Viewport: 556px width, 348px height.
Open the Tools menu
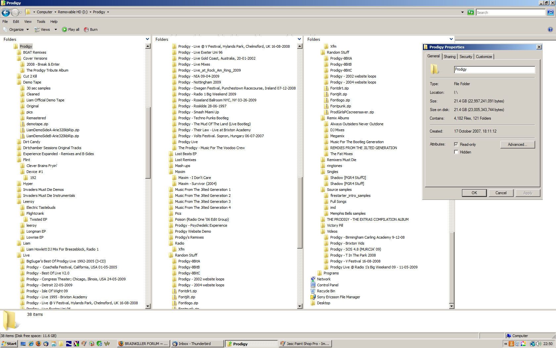pyautogui.click(x=41, y=22)
